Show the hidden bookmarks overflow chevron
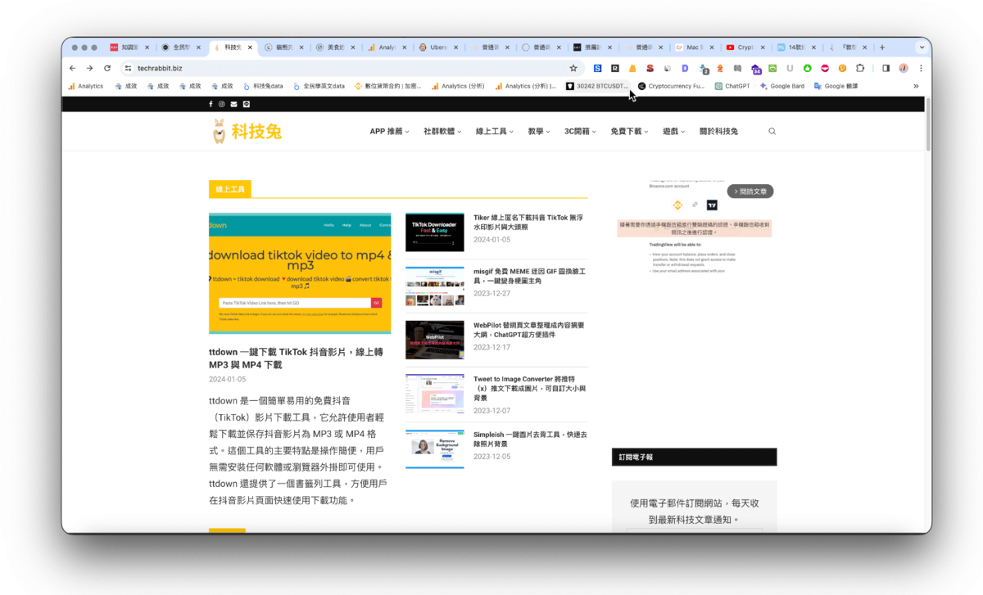The image size is (983, 595). [x=916, y=86]
